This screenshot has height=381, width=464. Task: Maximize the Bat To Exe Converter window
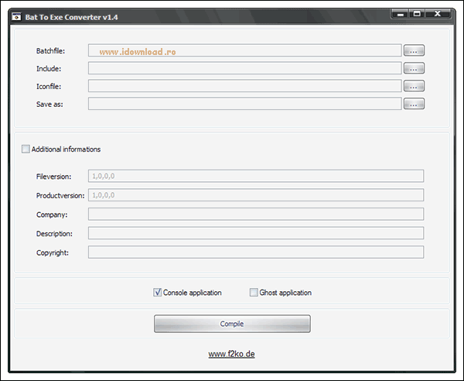tap(417, 14)
